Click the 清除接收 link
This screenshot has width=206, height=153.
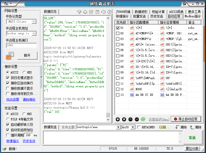(29, 100)
